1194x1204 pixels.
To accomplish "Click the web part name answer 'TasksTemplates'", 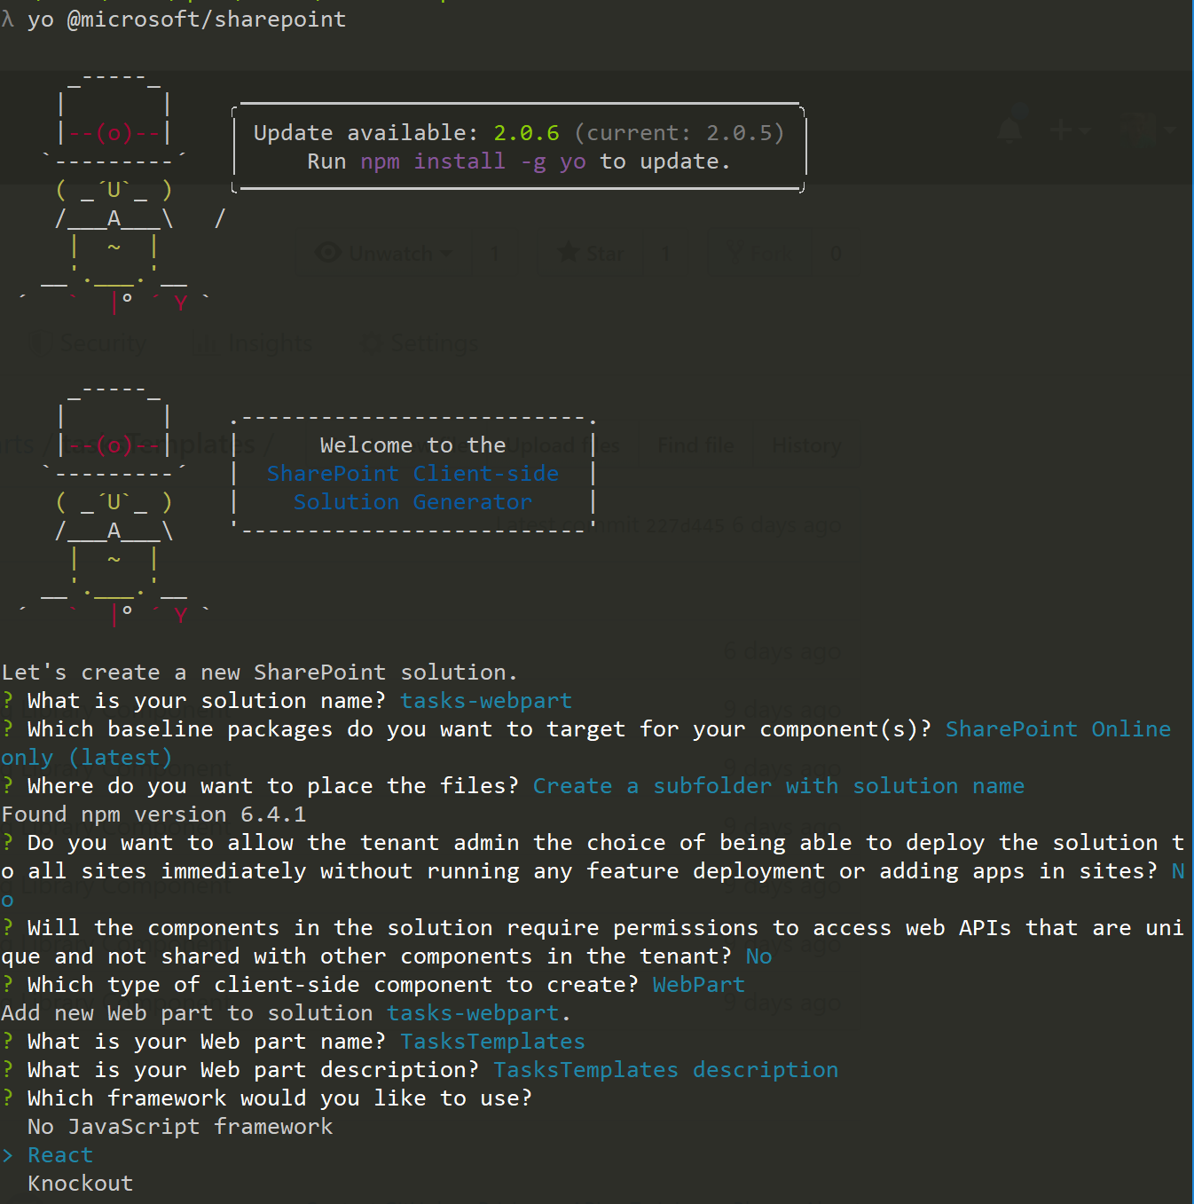I will tap(492, 1042).
